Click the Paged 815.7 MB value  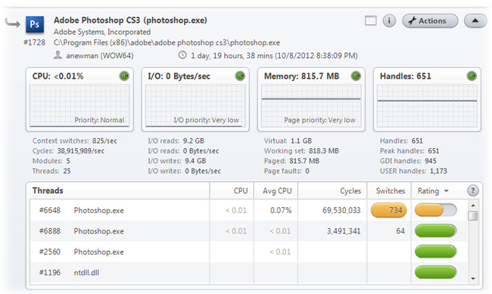pos(304,161)
